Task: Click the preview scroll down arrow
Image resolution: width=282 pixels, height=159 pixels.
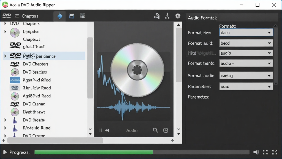Action: [178, 134]
